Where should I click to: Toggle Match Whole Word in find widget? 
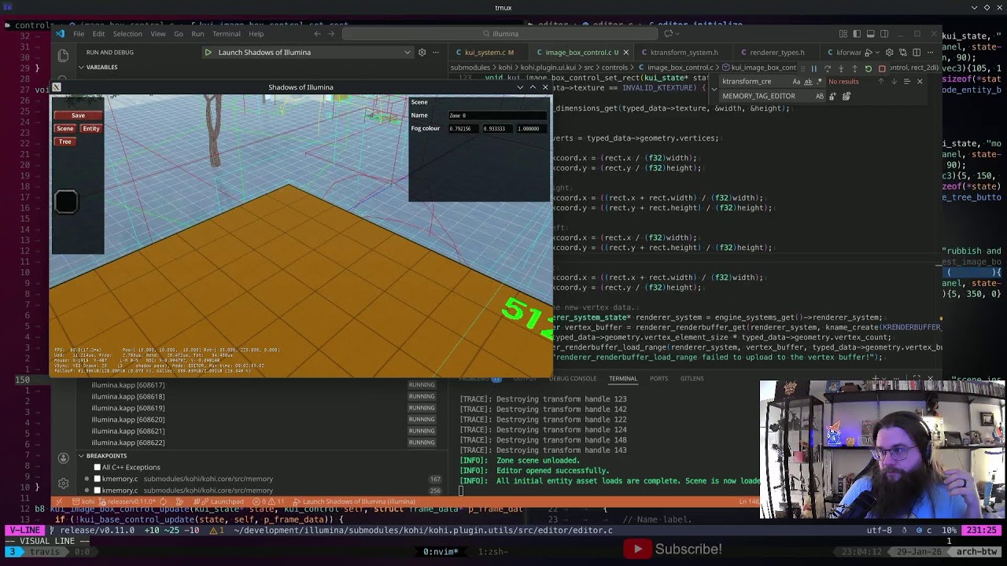pyautogui.click(x=808, y=82)
